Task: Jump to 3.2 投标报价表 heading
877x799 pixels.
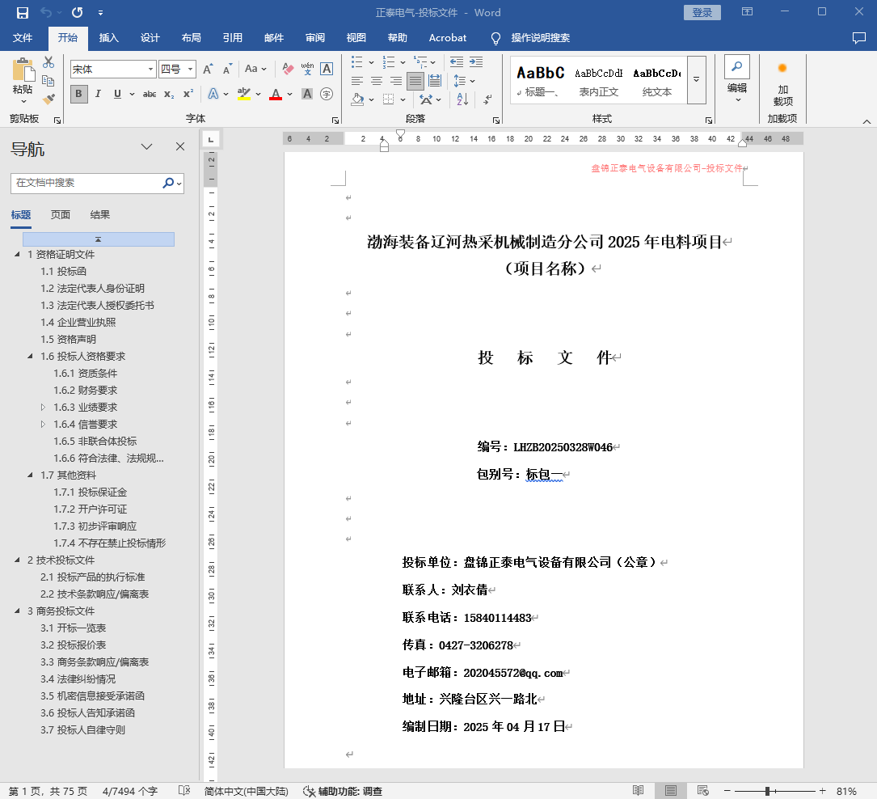Action: (x=74, y=645)
